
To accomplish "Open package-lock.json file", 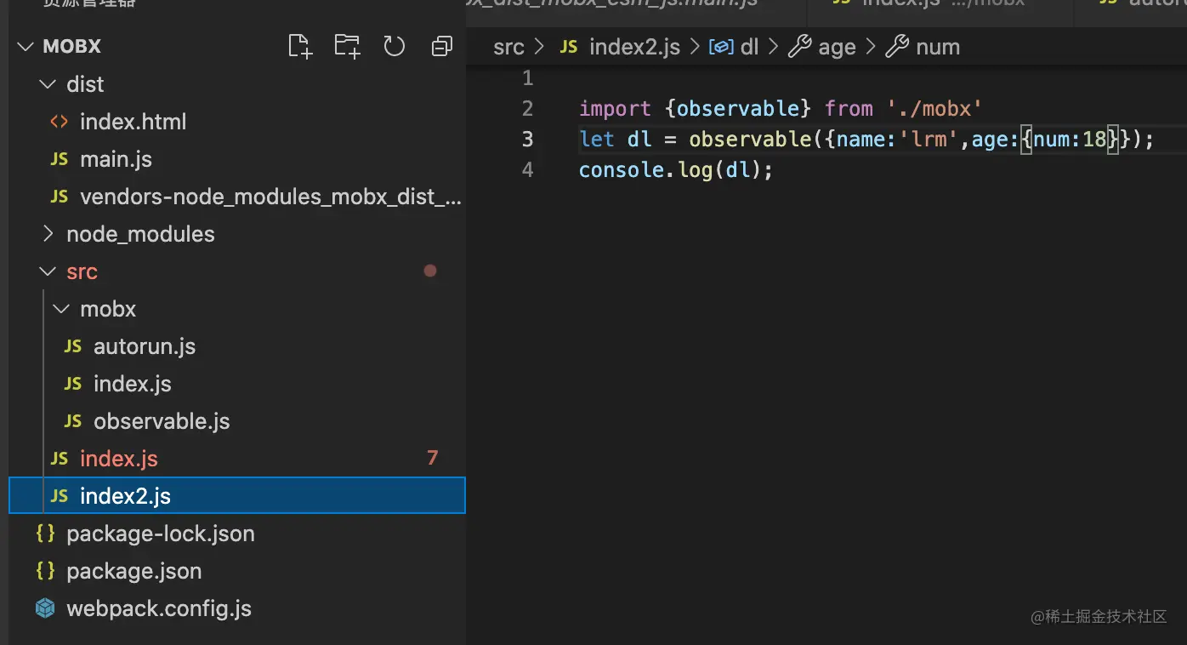I will click(x=160, y=534).
